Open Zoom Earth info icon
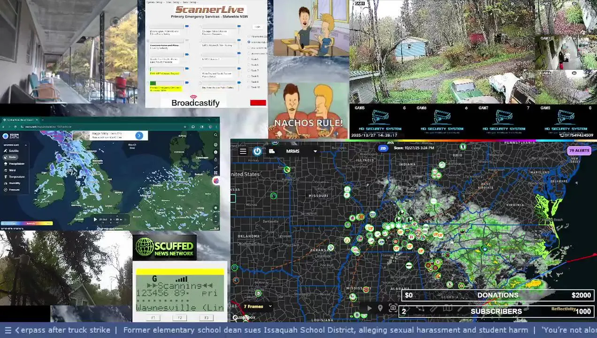The width and height of the screenshot is (597, 338). [x=215, y=152]
